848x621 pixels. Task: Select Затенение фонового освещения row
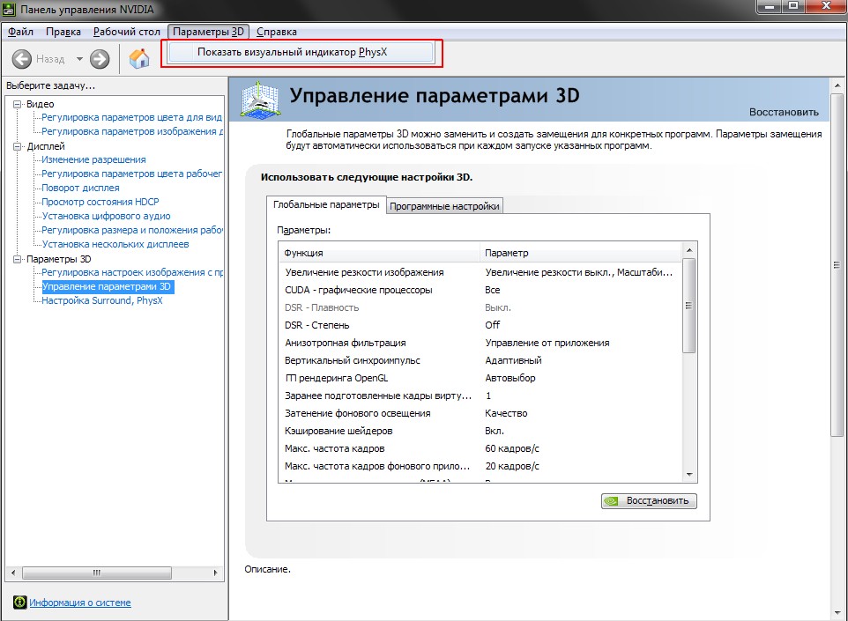(x=480, y=413)
